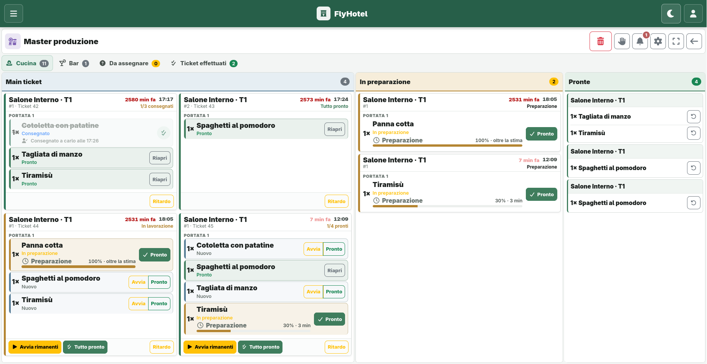Go back using the arrow icon

[x=694, y=41]
